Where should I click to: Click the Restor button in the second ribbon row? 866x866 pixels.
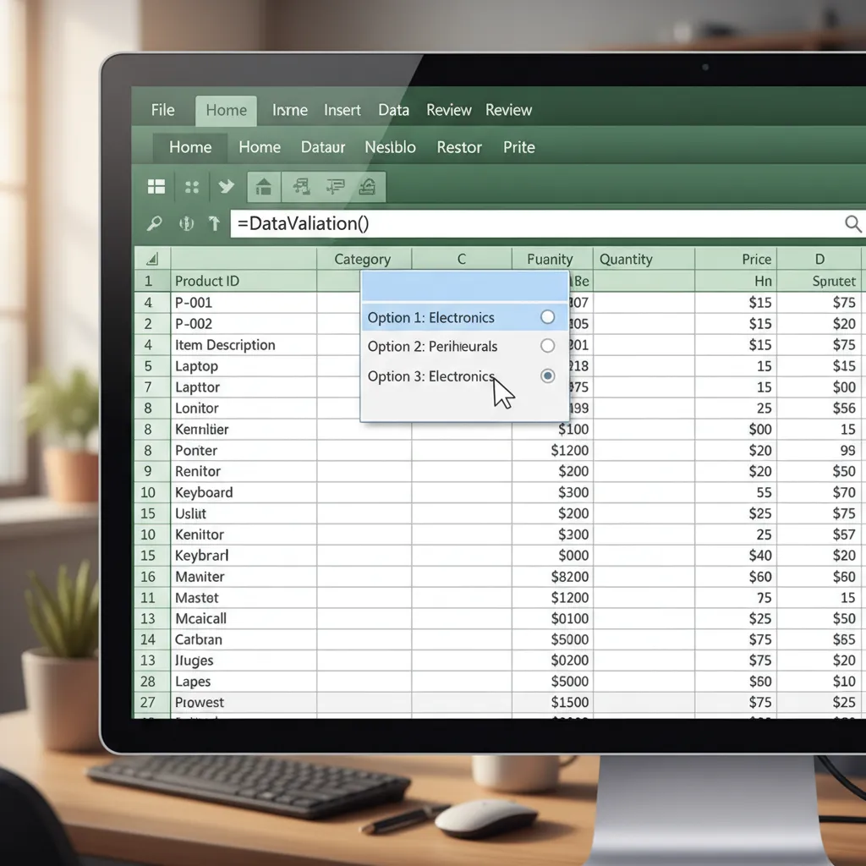pyautogui.click(x=458, y=147)
